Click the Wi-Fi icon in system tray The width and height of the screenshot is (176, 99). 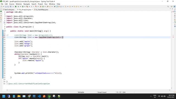(x=159, y=96)
